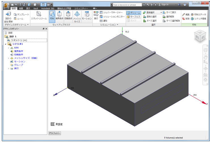Click the 未設定 gray legend swatch
This screenshot has height=143, width=210.
[x=52, y=124]
